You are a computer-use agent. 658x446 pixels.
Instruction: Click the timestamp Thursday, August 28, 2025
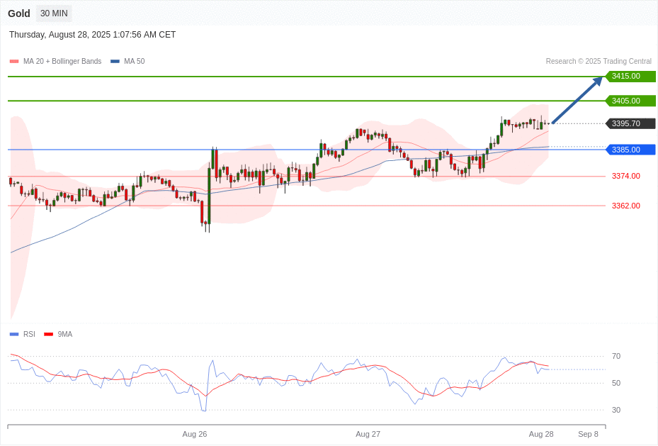coord(92,35)
